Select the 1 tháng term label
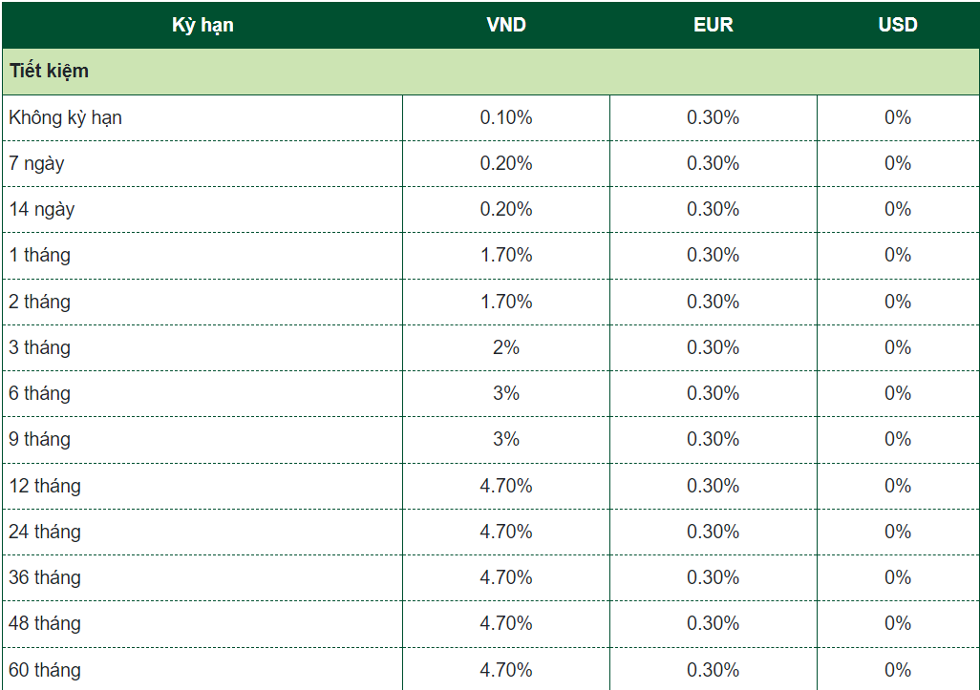The height and width of the screenshot is (690, 980). tap(40, 256)
